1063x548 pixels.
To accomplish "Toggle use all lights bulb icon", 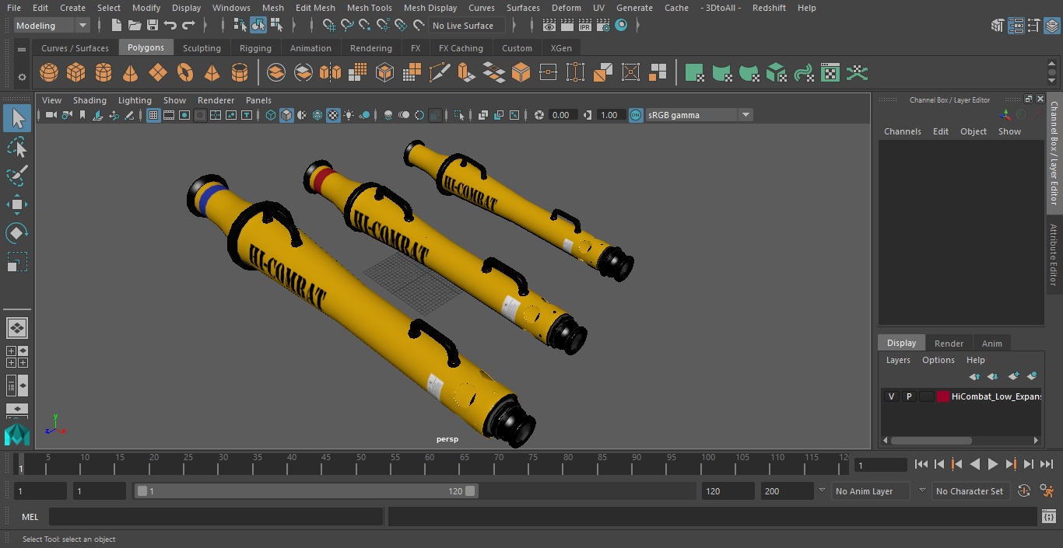I will 349,115.
